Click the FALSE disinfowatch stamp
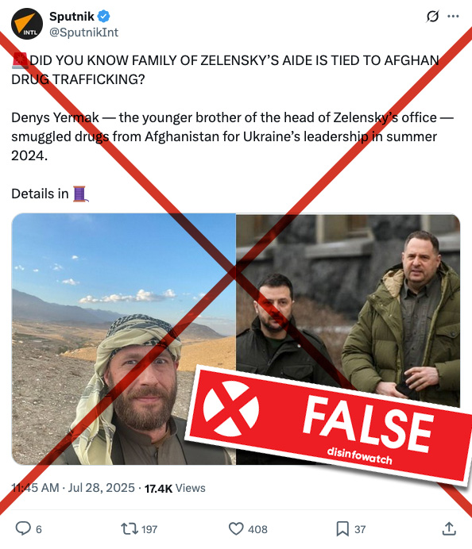 (x=328, y=425)
